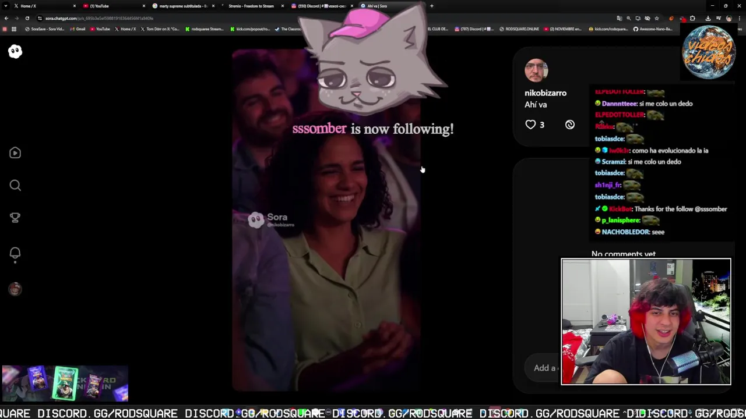Click the remix icon beside the likes
This screenshot has height=419, width=746.
coord(570,125)
